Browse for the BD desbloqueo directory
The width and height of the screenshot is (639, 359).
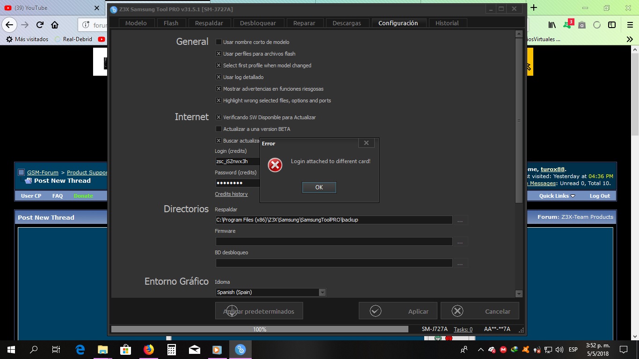pos(460,263)
